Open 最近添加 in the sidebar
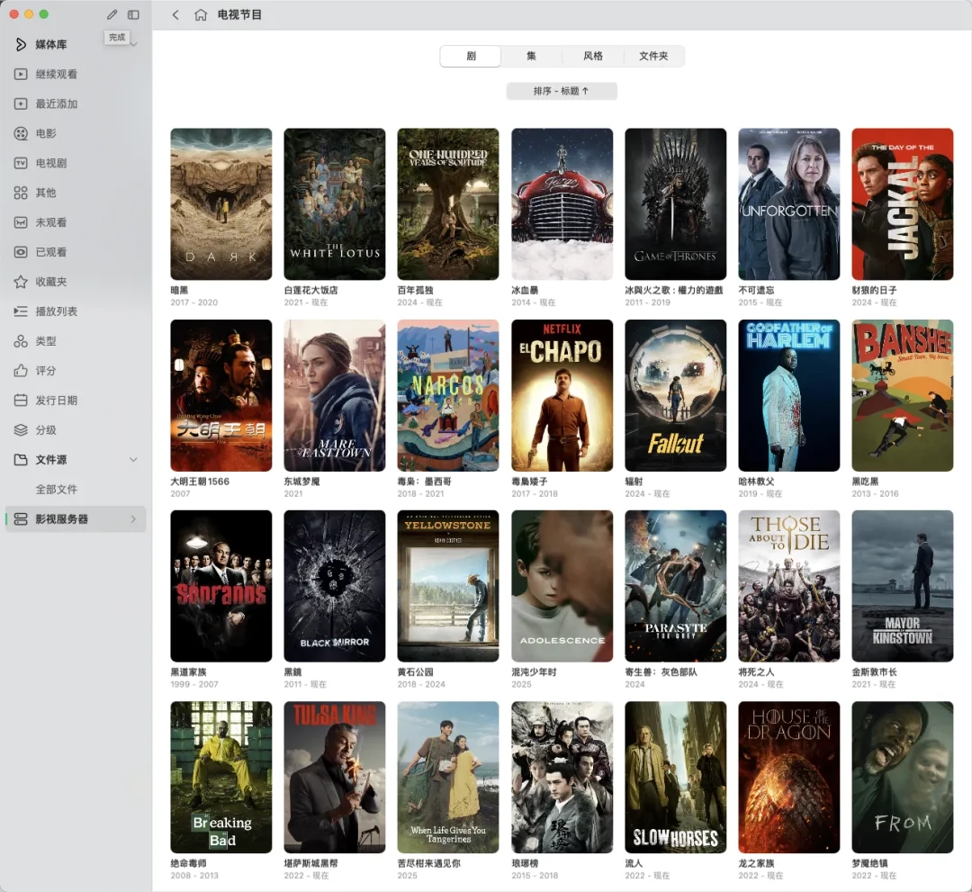 pyautogui.click(x=56, y=104)
